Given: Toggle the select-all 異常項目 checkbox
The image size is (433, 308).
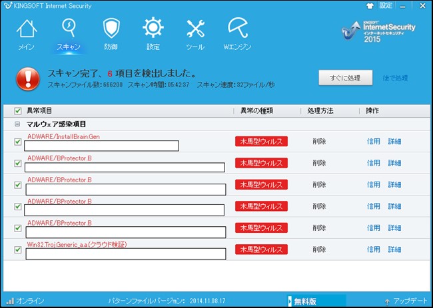Looking at the screenshot, I should click(18, 111).
